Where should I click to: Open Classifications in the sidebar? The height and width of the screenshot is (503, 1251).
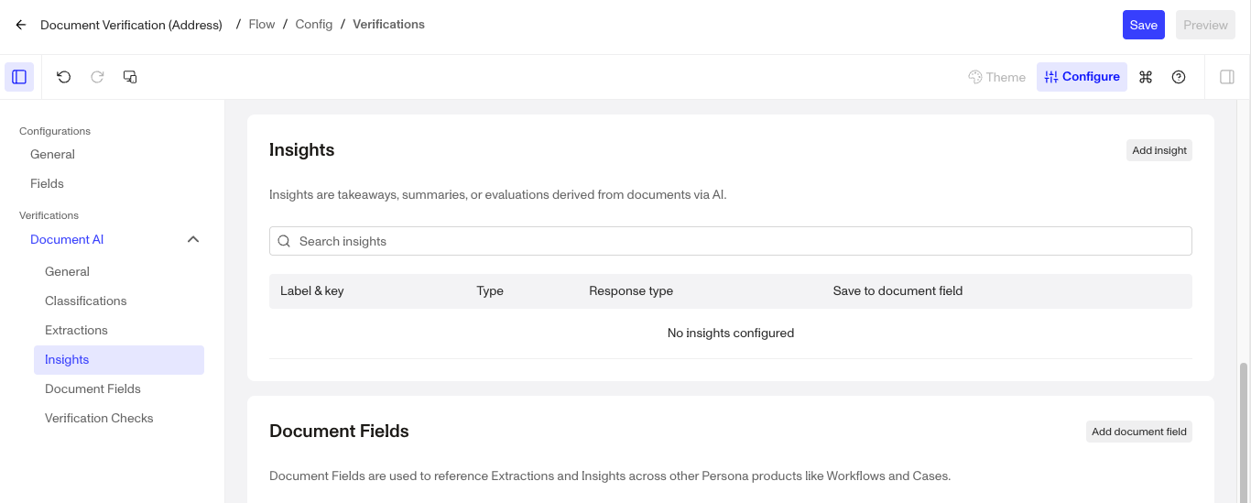[x=86, y=301]
